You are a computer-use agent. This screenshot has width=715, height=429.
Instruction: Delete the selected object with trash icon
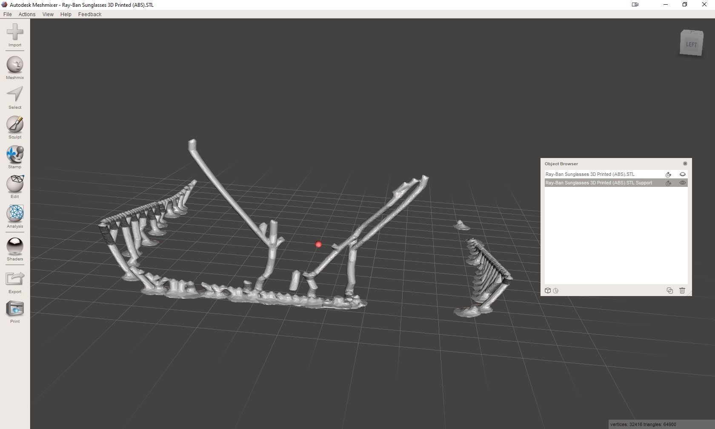[x=682, y=291]
